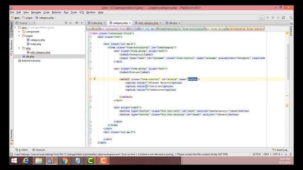
Task: Open Project panel settings gear
Action: coord(77,23)
